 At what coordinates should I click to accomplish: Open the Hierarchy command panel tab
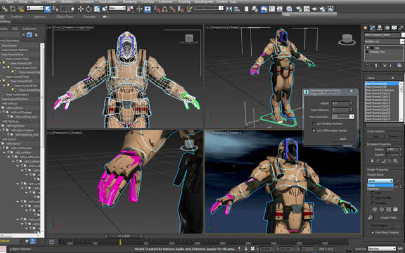(x=378, y=28)
